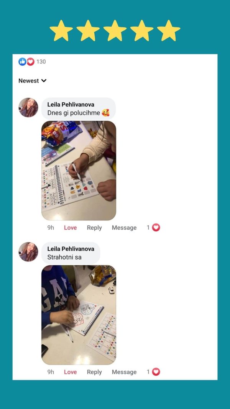The image size is (230, 409).
Task: Reply to the 'Strahotni sa' comment
Action: click(94, 372)
